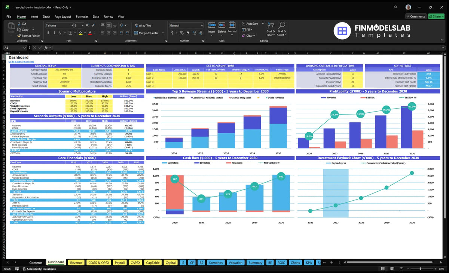Expand the Name Box dropdown arrow
Screen dimensions: 449x273
click(25, 48)
